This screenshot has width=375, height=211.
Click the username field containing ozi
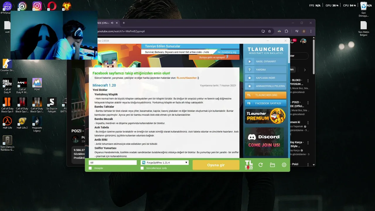point(113,163)
